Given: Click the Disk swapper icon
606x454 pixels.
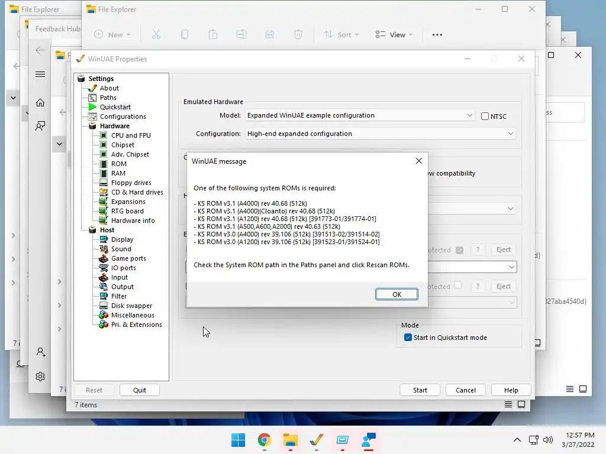Looking at the screenshot, I should pos(103,306).
